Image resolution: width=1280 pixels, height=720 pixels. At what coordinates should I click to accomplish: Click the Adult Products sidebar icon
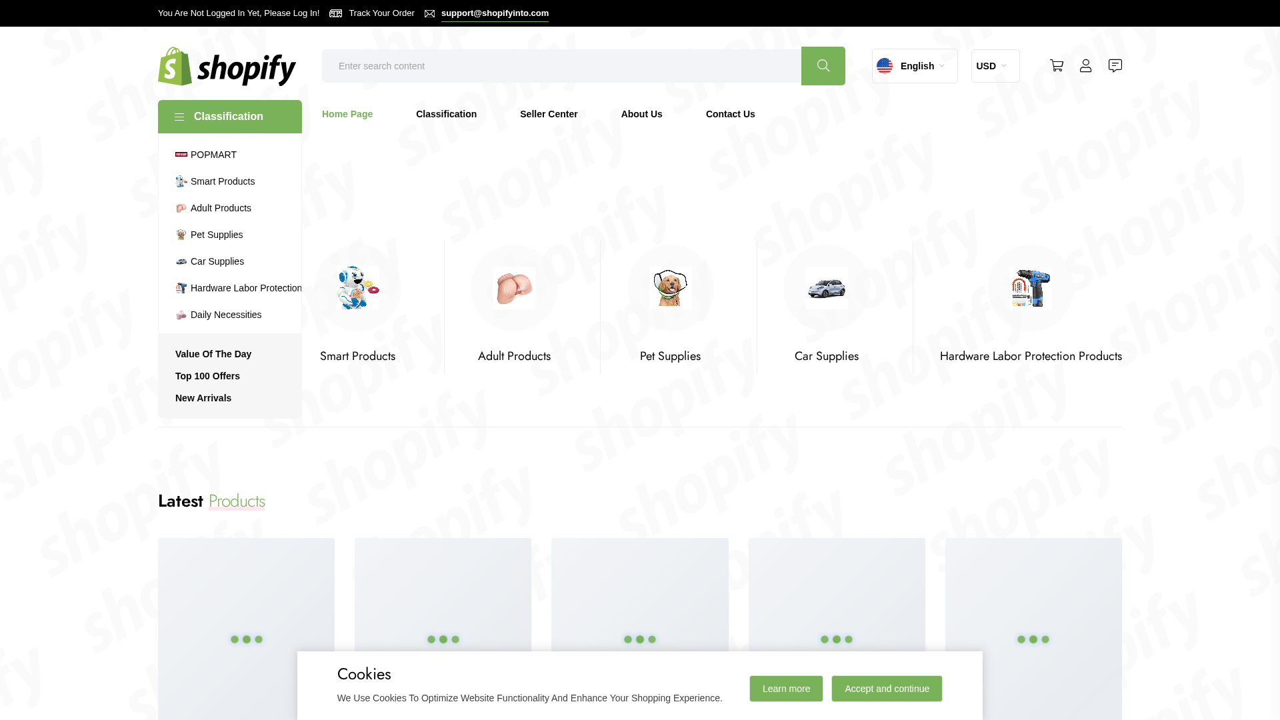[x=181, y=208]
